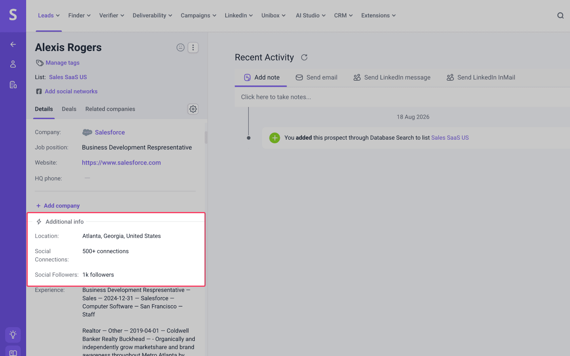
Task: Open the details settings gear icon
Action: [193, 109]
